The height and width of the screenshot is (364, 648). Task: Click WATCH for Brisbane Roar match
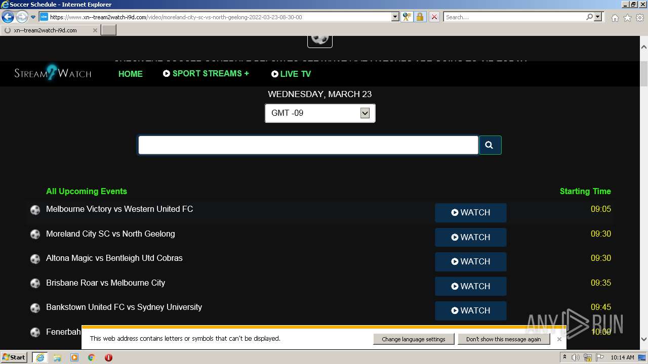tap(471, 286)
